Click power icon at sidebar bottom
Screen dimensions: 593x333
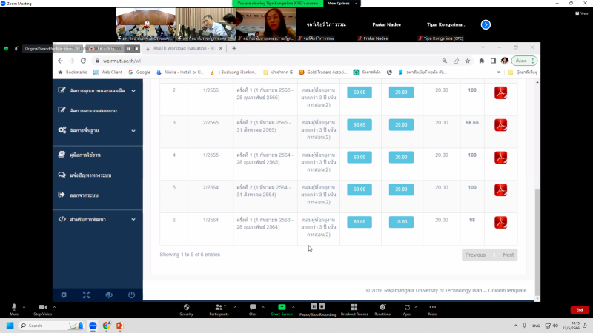tap(131, 295)
